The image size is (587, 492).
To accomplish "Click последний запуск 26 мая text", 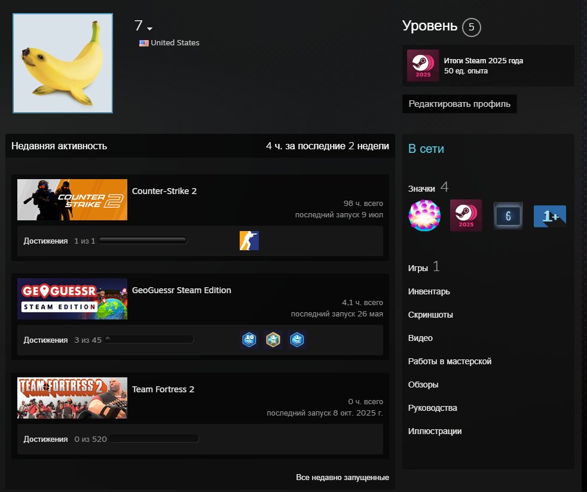I will coord(337,313).
